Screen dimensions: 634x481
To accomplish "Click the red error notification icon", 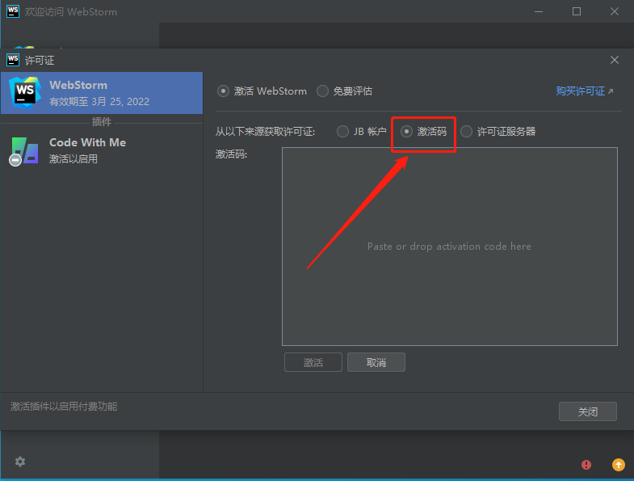I will point(586,464).
